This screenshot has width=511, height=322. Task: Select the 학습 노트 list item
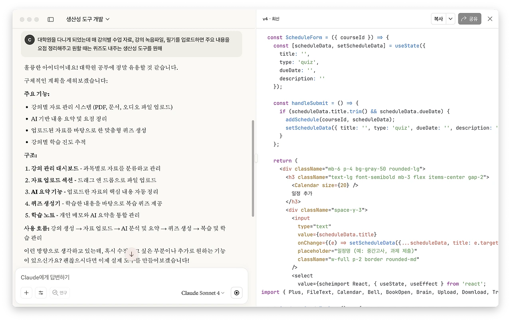(x=82, y=215)
